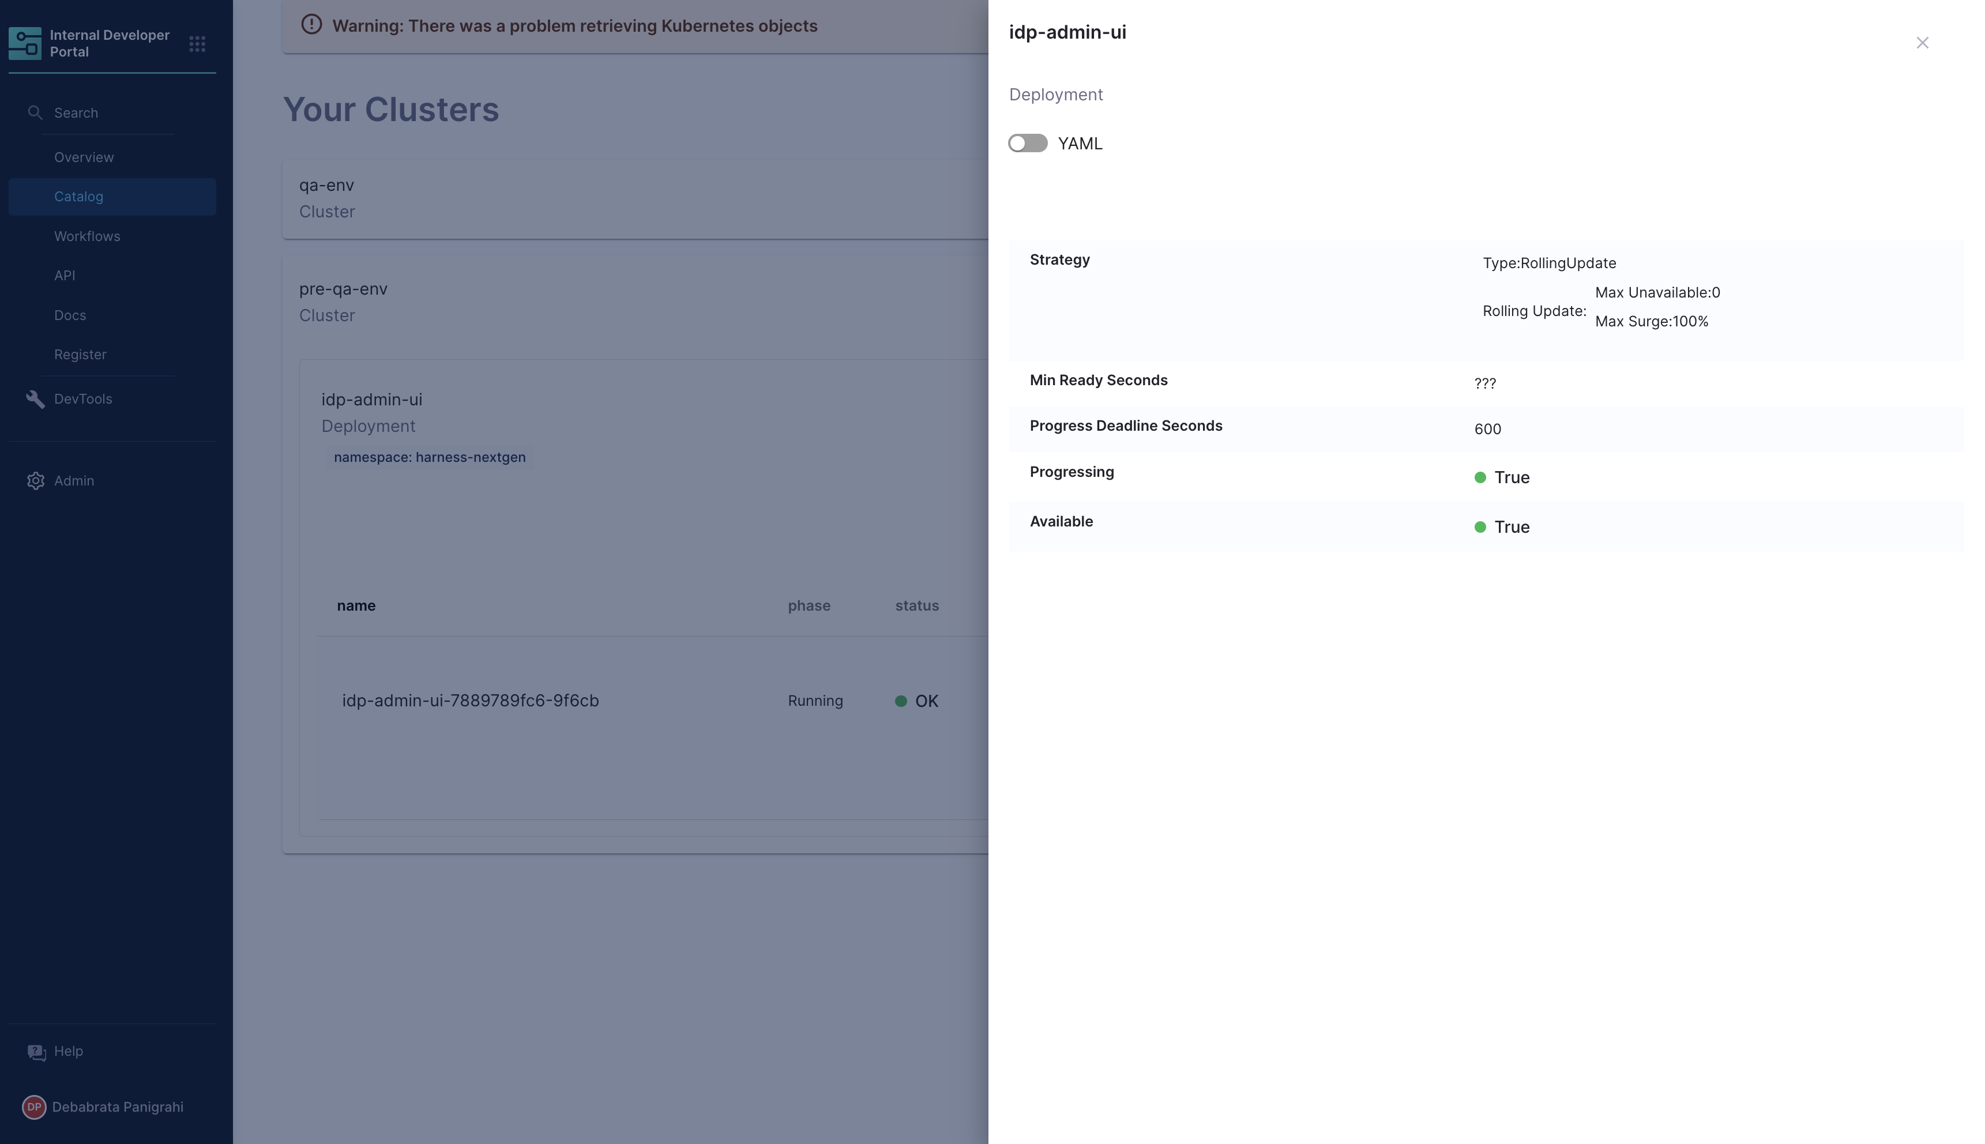Click the search magnifier icon

[35, 112]
